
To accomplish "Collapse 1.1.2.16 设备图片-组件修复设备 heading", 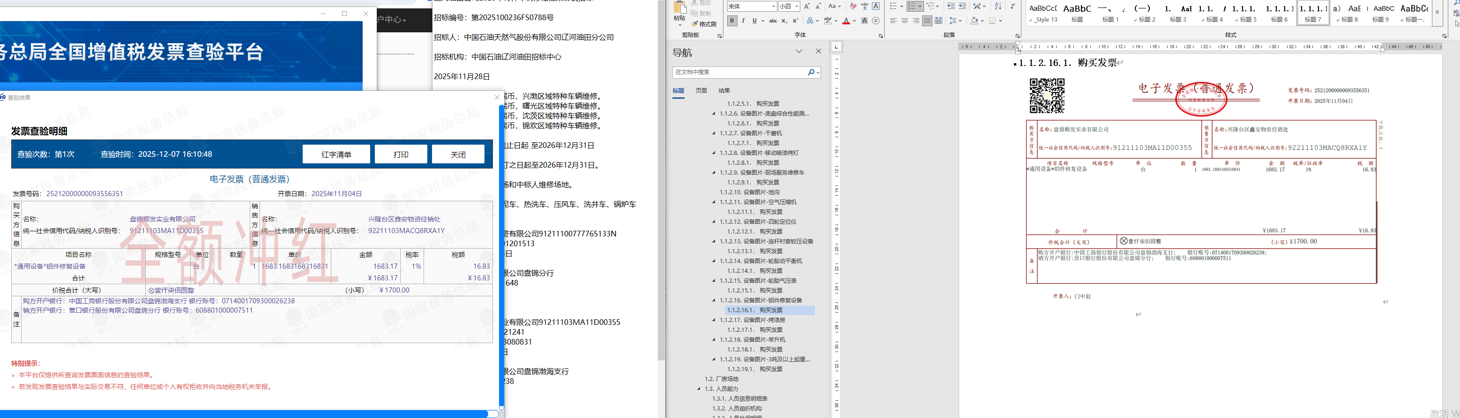I will [x=714, y=300].
